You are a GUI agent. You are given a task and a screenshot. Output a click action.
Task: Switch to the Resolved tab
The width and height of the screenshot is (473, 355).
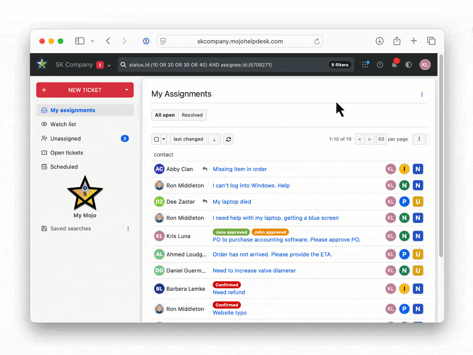(x=192, y=115)
